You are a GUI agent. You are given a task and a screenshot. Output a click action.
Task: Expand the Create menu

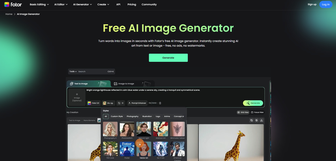(103, 4)
